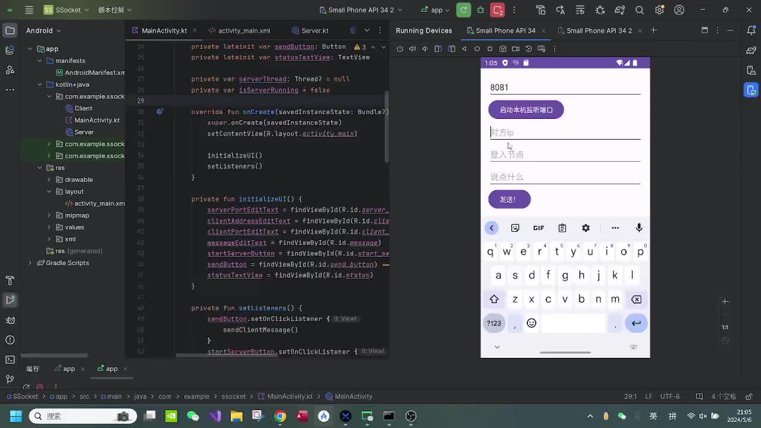This screenshot has height=428, width=761.
Task: Expand the Gradle Scripts node
Action: pyautogui.click(x=30, y=263)
